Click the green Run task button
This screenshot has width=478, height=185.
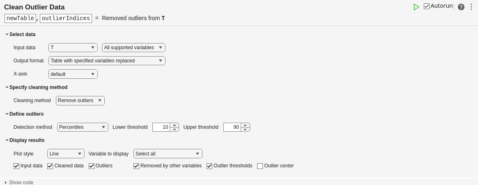[416, 7]
